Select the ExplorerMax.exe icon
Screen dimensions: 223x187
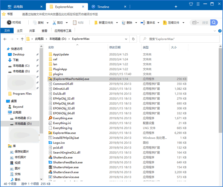coord(50,133)
